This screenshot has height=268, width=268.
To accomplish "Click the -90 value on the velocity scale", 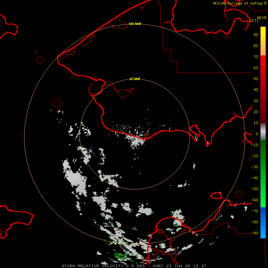I will pos(255,233).
